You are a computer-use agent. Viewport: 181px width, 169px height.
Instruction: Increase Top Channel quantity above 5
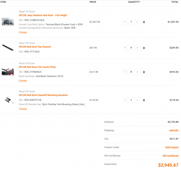(137, 48)
